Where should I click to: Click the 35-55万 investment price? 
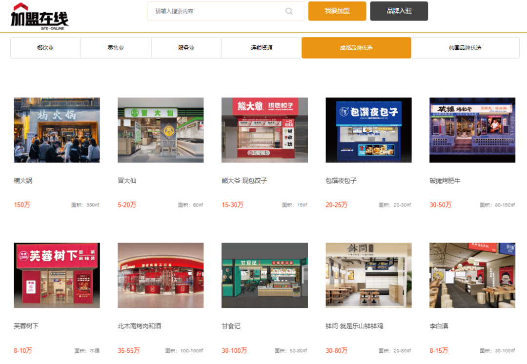[128, 350]
